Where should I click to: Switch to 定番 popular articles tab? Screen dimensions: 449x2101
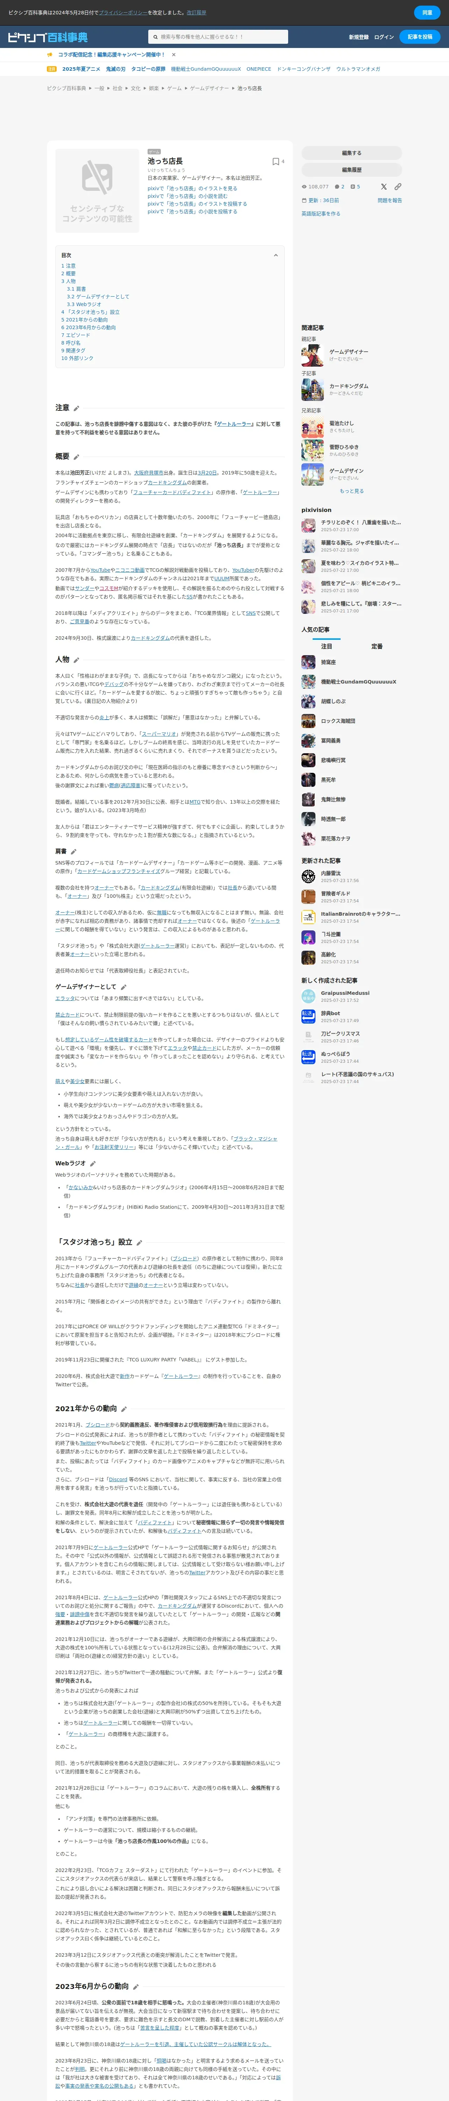[377, 646]
